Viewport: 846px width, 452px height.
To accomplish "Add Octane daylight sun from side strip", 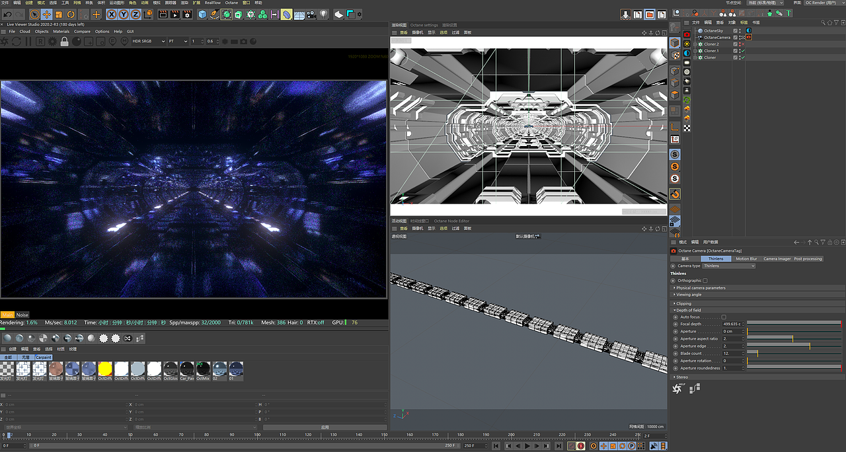I will point(687,44).
